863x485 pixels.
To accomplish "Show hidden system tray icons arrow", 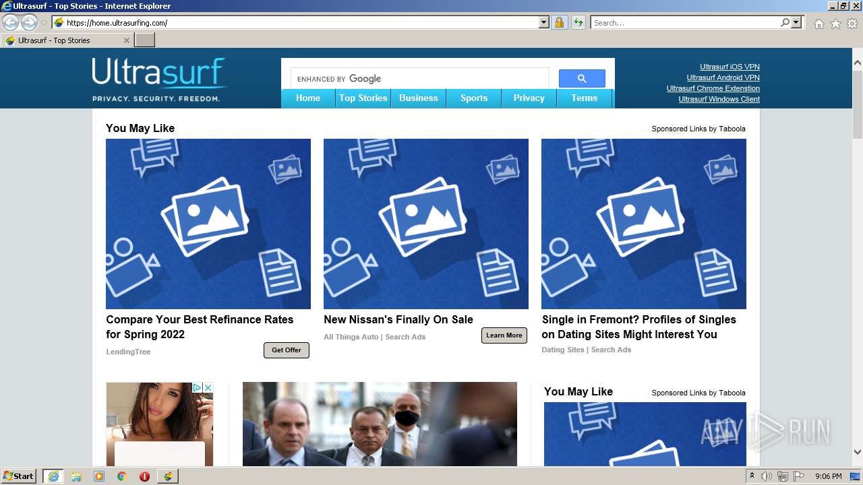I will coord(752,476).
